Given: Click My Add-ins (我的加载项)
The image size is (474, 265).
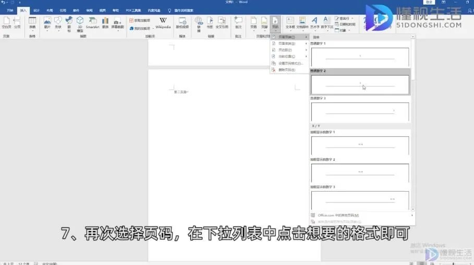Looking at the screenshot, I should pos(140,28).
